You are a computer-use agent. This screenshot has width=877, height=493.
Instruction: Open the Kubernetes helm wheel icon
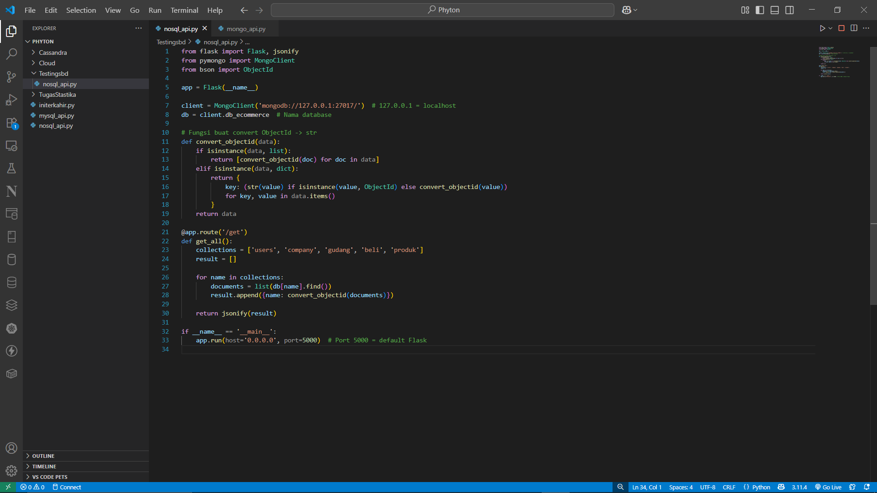(x=11, y=328)
